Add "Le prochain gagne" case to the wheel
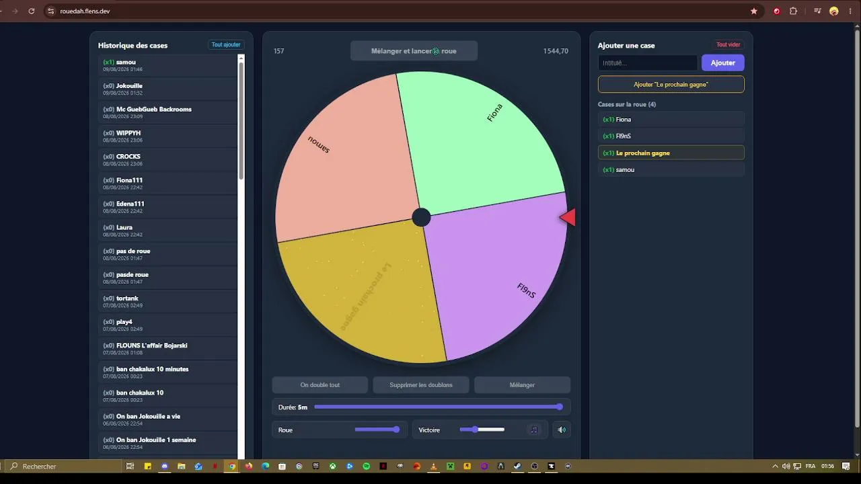The image size is (861, 484). tap(671, 85)
